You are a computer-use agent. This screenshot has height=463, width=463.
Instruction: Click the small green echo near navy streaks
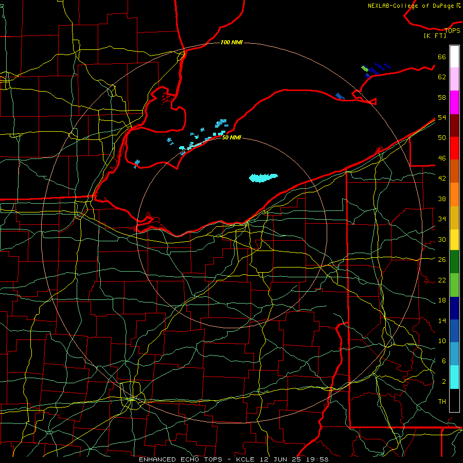(365, 69)
